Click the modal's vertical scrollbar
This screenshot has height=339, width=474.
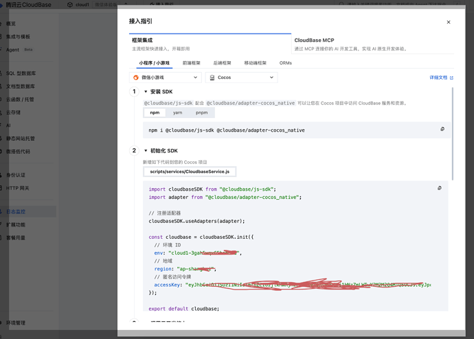point(453,134)
